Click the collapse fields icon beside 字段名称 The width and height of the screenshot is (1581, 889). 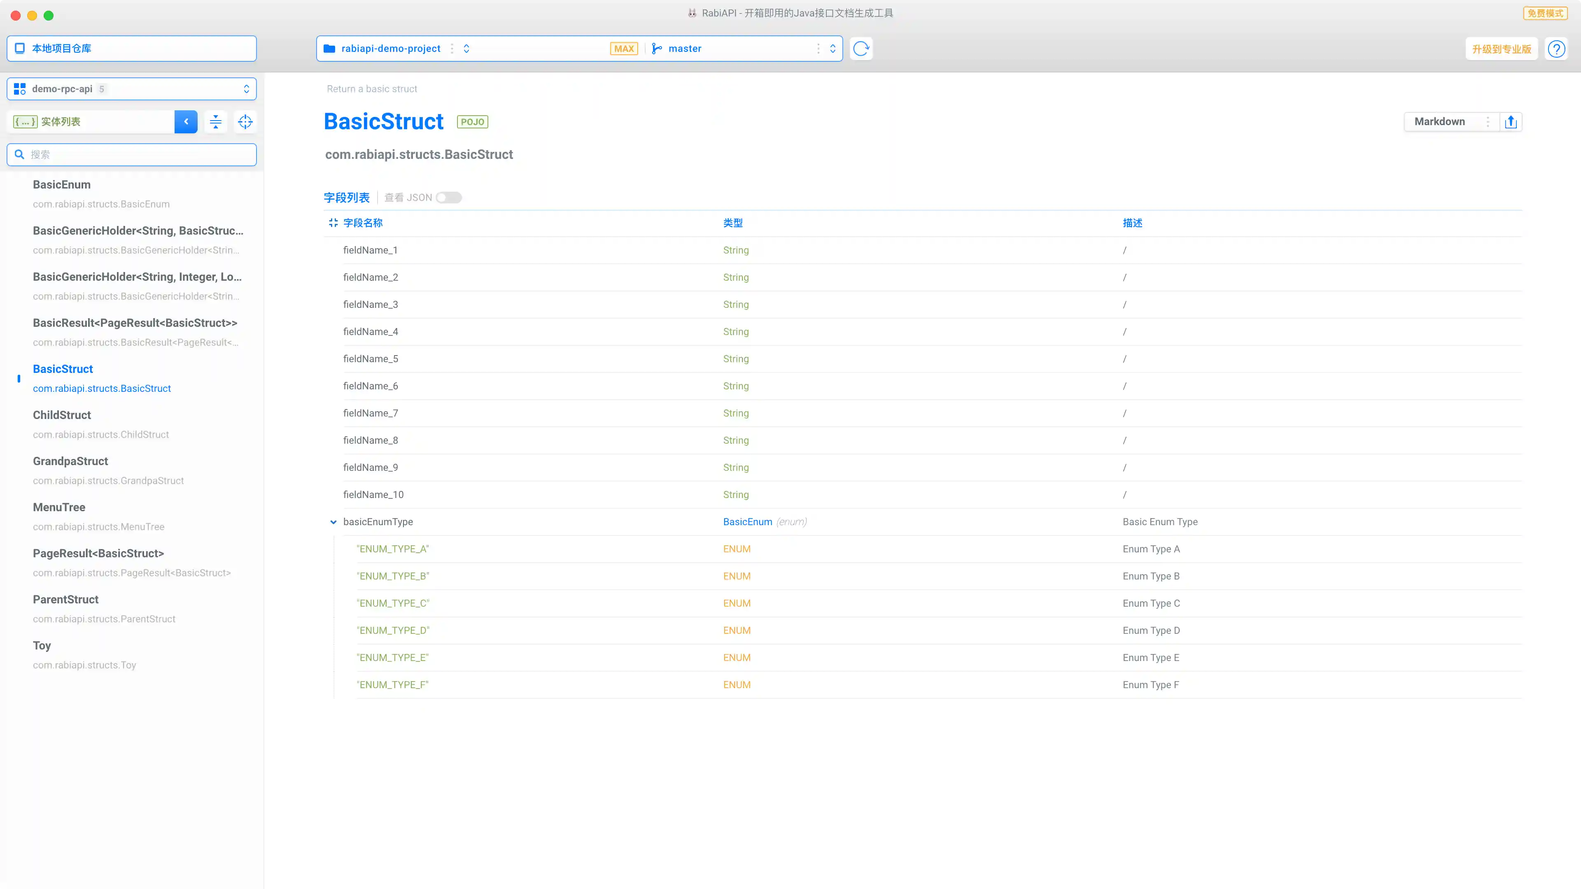pos(333,223)
